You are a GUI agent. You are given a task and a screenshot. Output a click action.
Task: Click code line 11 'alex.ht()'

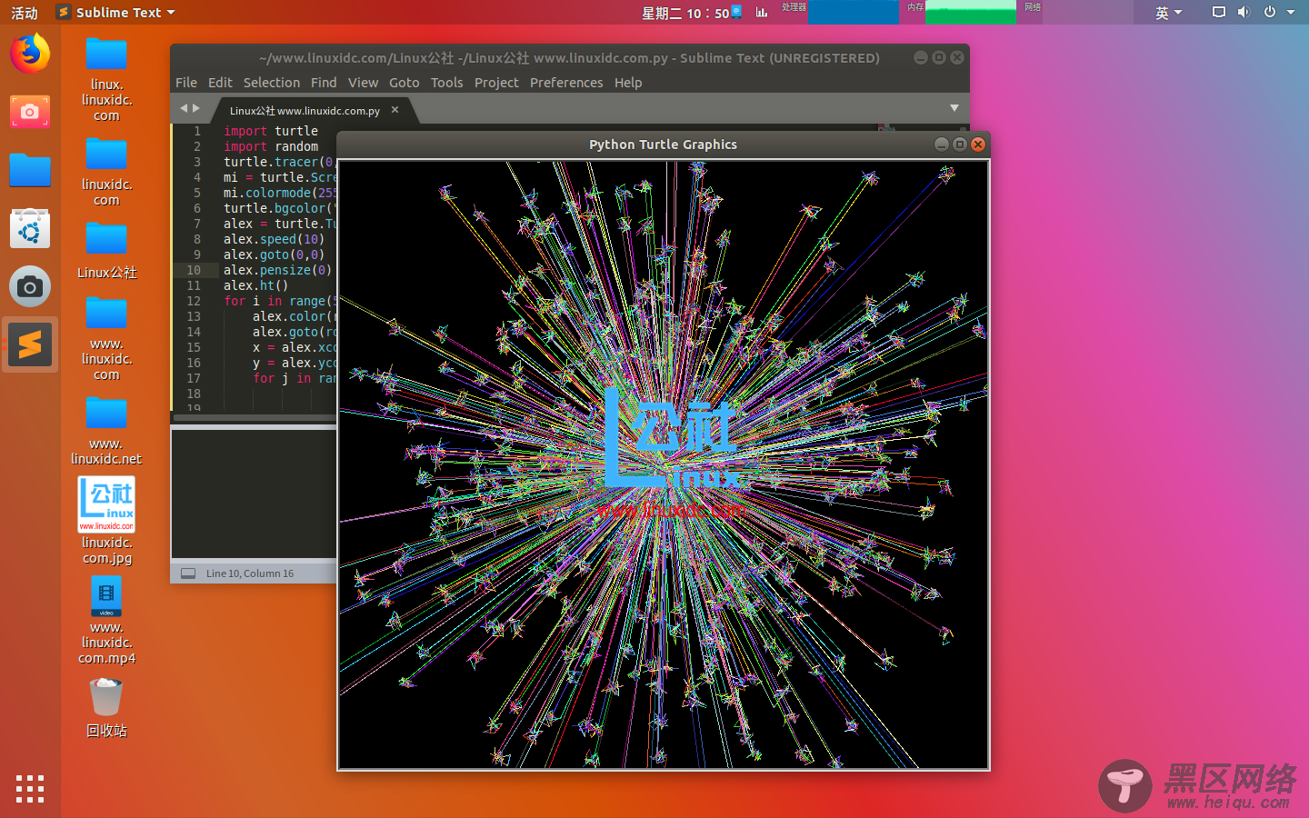click(255, 285)
